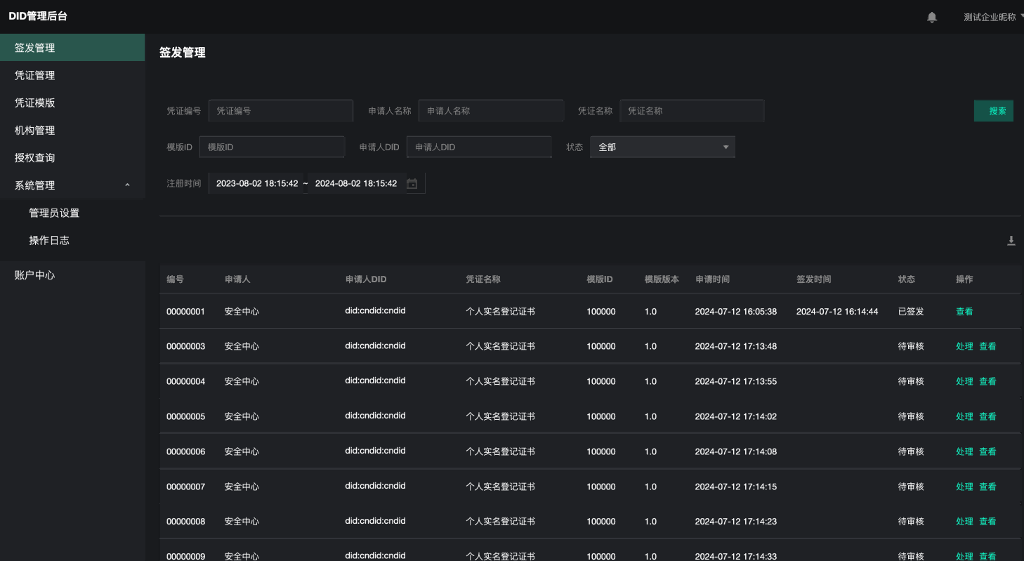Click the notification bell icon
The image size is (1024, 561).
click(932, 17)
